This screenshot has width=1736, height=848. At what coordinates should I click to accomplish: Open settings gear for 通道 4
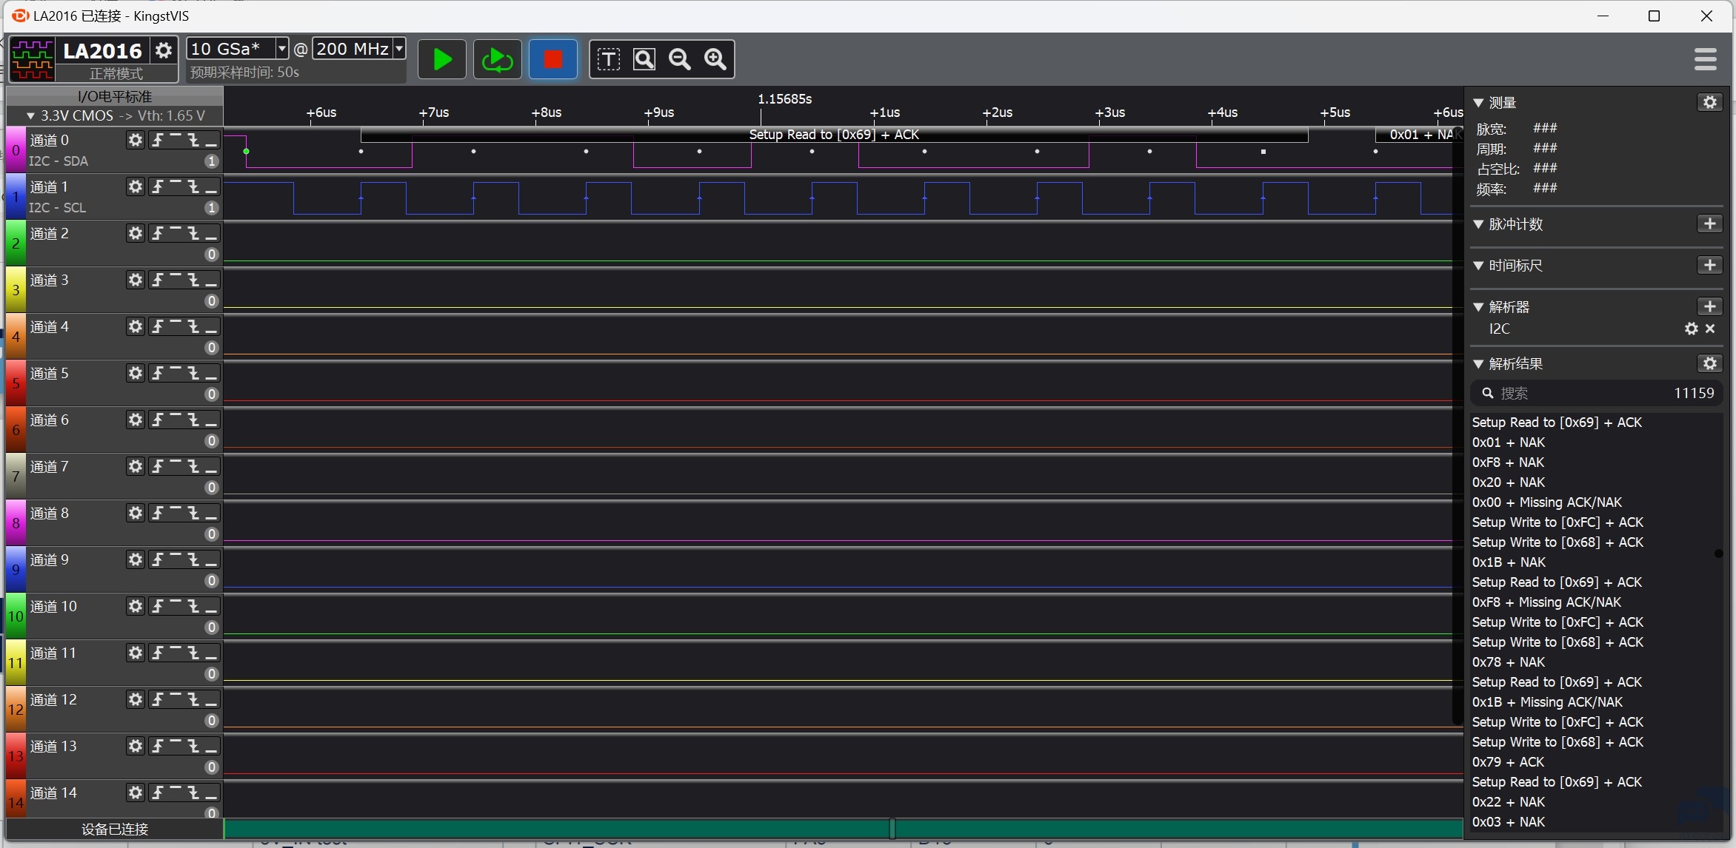[x=135, y=326]
